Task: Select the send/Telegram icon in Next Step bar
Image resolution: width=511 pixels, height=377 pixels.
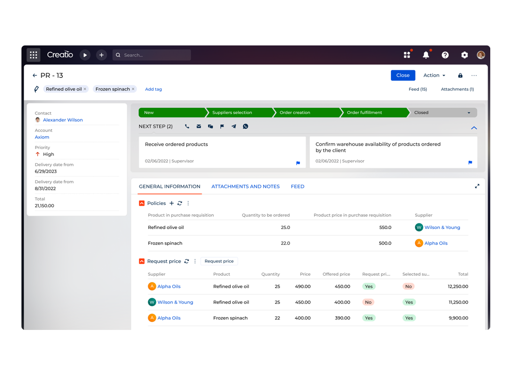Action: click(x=234, y=126)
